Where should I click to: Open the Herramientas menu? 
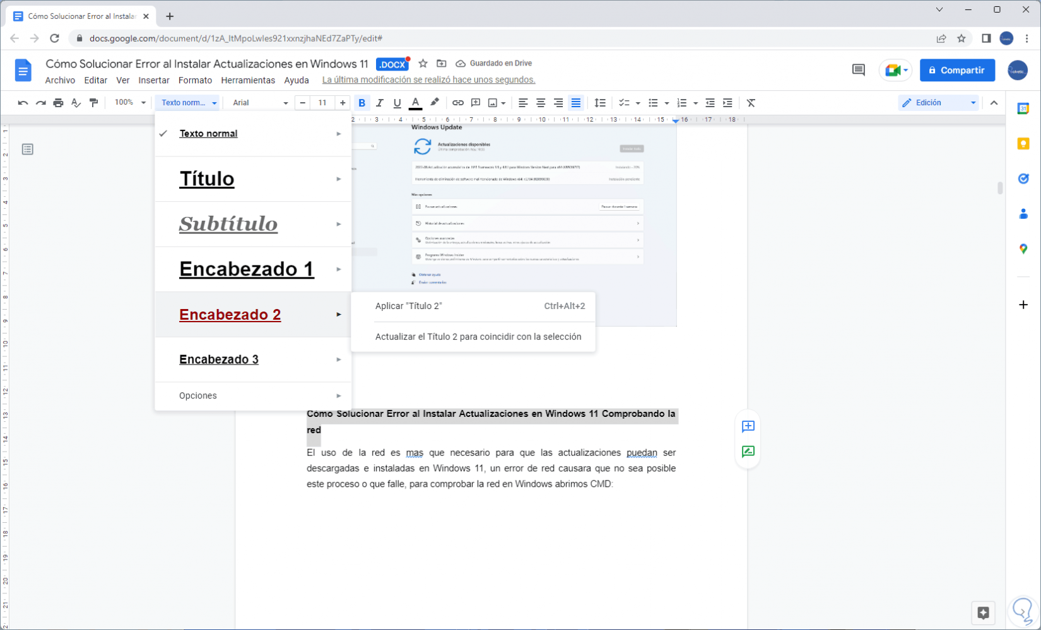click(248, 80)
